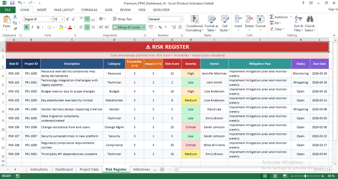This screenshot has height=179, width=338.
Task: Open the Dashboard sheet tab
Action: pyautogui.click(x=64, y=169)
